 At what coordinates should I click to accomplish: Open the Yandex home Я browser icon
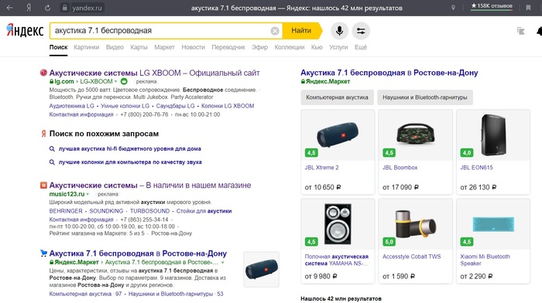(29, 8)
